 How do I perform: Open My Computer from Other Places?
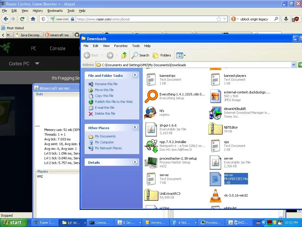pyautogui.click(x=104, y=142)
